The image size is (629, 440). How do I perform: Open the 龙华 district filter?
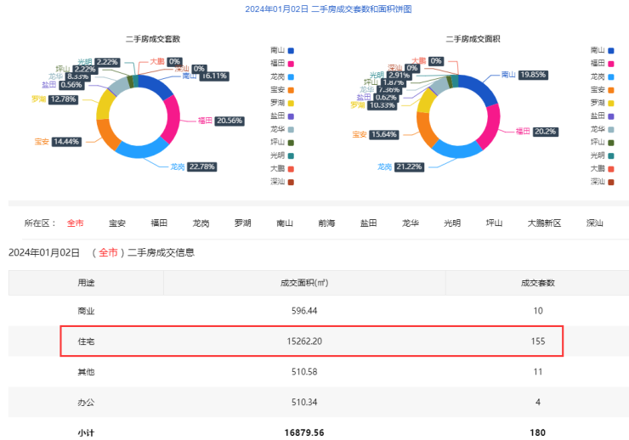pos(411,223)
